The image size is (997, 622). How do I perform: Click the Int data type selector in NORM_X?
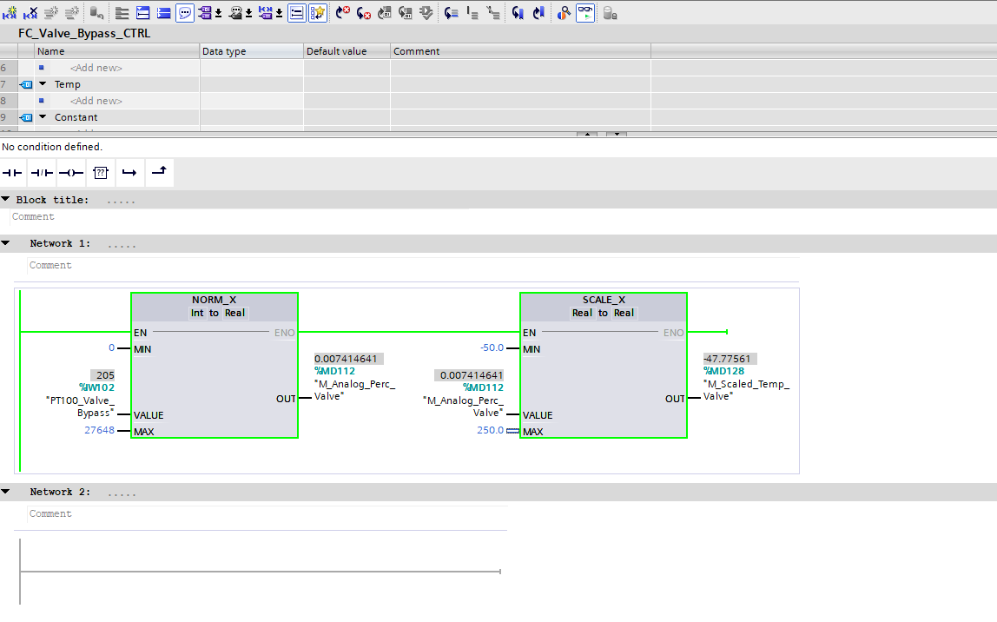[197, 313]
